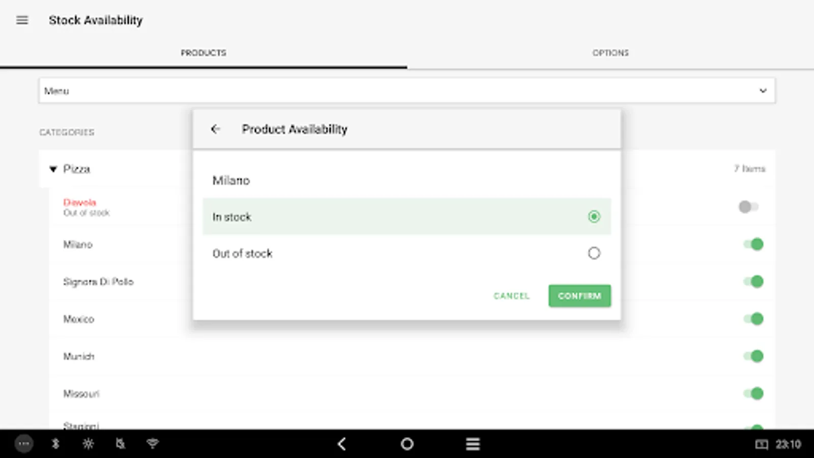814x458 pixels.
Task: Confirm the product availability change
Action: coord(579,296)
